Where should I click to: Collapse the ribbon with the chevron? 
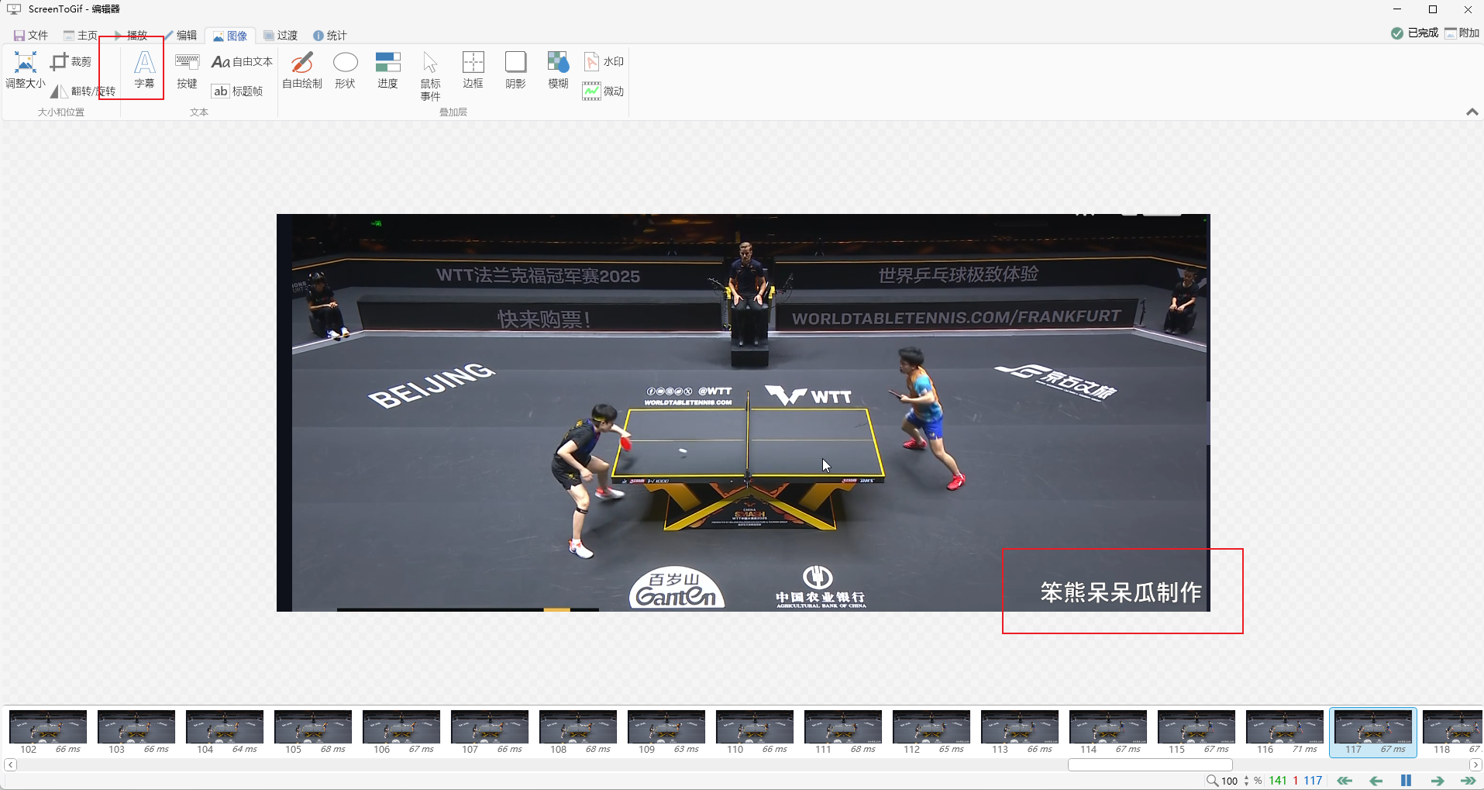[1472, 112]
